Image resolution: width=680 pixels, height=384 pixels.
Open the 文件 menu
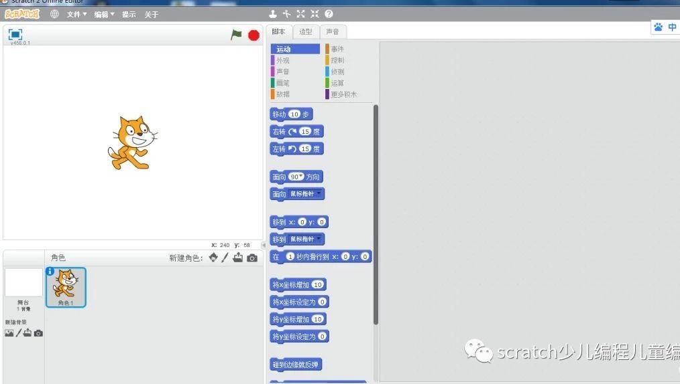pyautogui.click(x=76, y=14)
